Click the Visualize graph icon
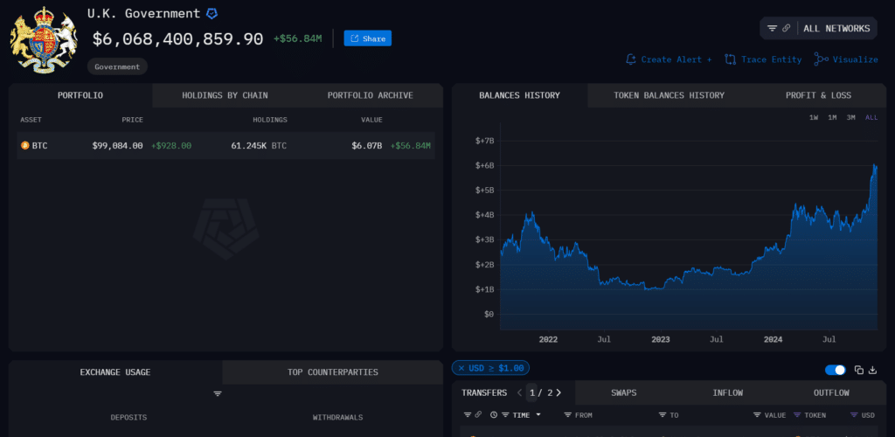 pyautogui.click(x=820, y=59)
